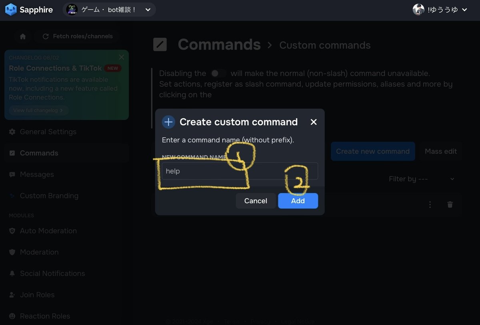Open the Join Roles module
This screenshot has height=325, width=480.
(x=37, y=295)
